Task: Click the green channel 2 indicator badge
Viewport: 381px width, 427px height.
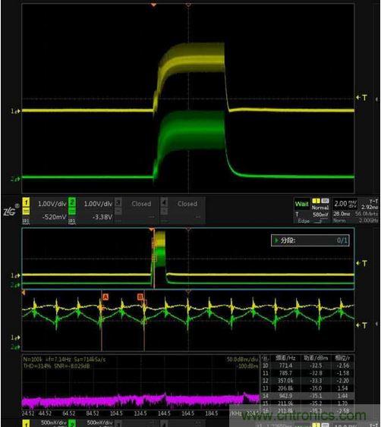Action: pos(71,203)
